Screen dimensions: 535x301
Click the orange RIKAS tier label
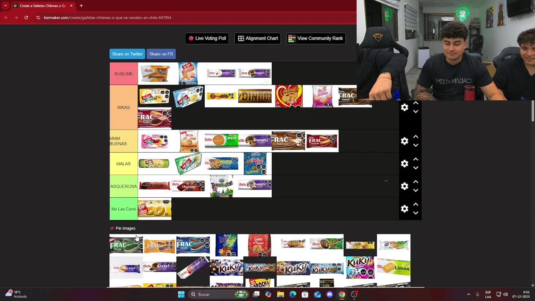[x=124, y=107]
